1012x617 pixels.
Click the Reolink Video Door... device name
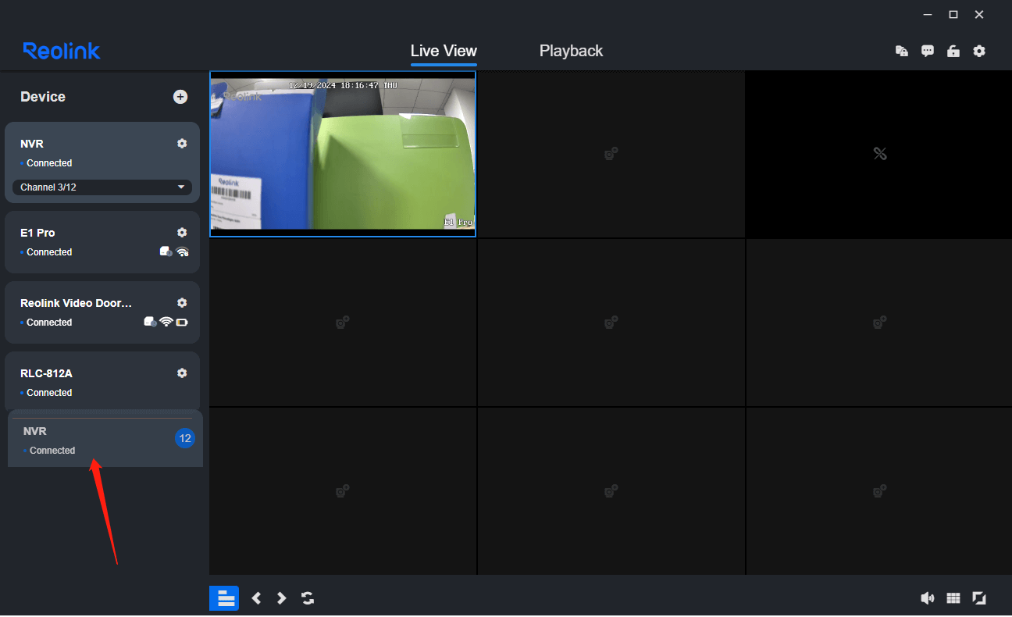click(77, 303)
